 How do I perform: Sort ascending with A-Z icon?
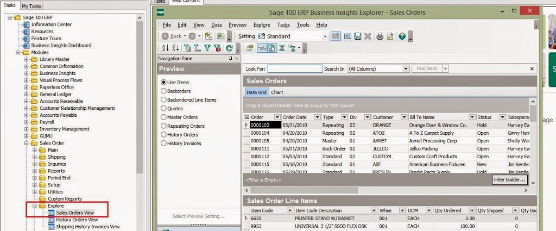tap(165, 48)
